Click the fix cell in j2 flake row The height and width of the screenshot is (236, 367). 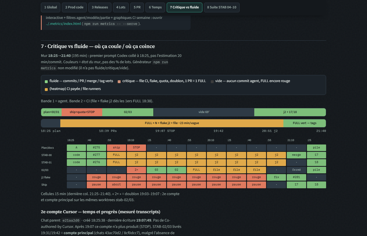click(x=277, y=177)
